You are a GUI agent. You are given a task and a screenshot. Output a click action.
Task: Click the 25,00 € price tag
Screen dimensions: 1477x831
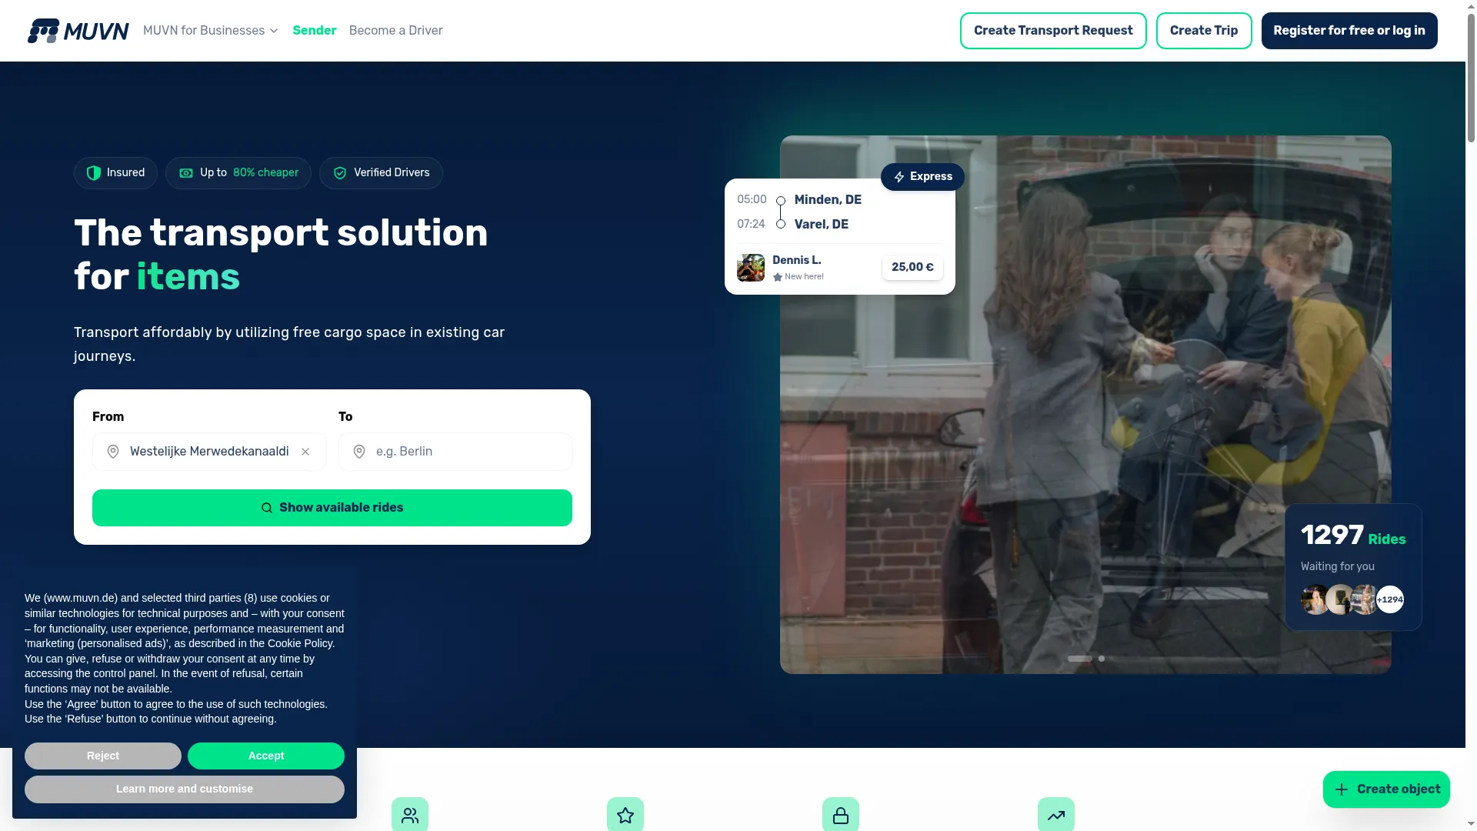[912, 267]
